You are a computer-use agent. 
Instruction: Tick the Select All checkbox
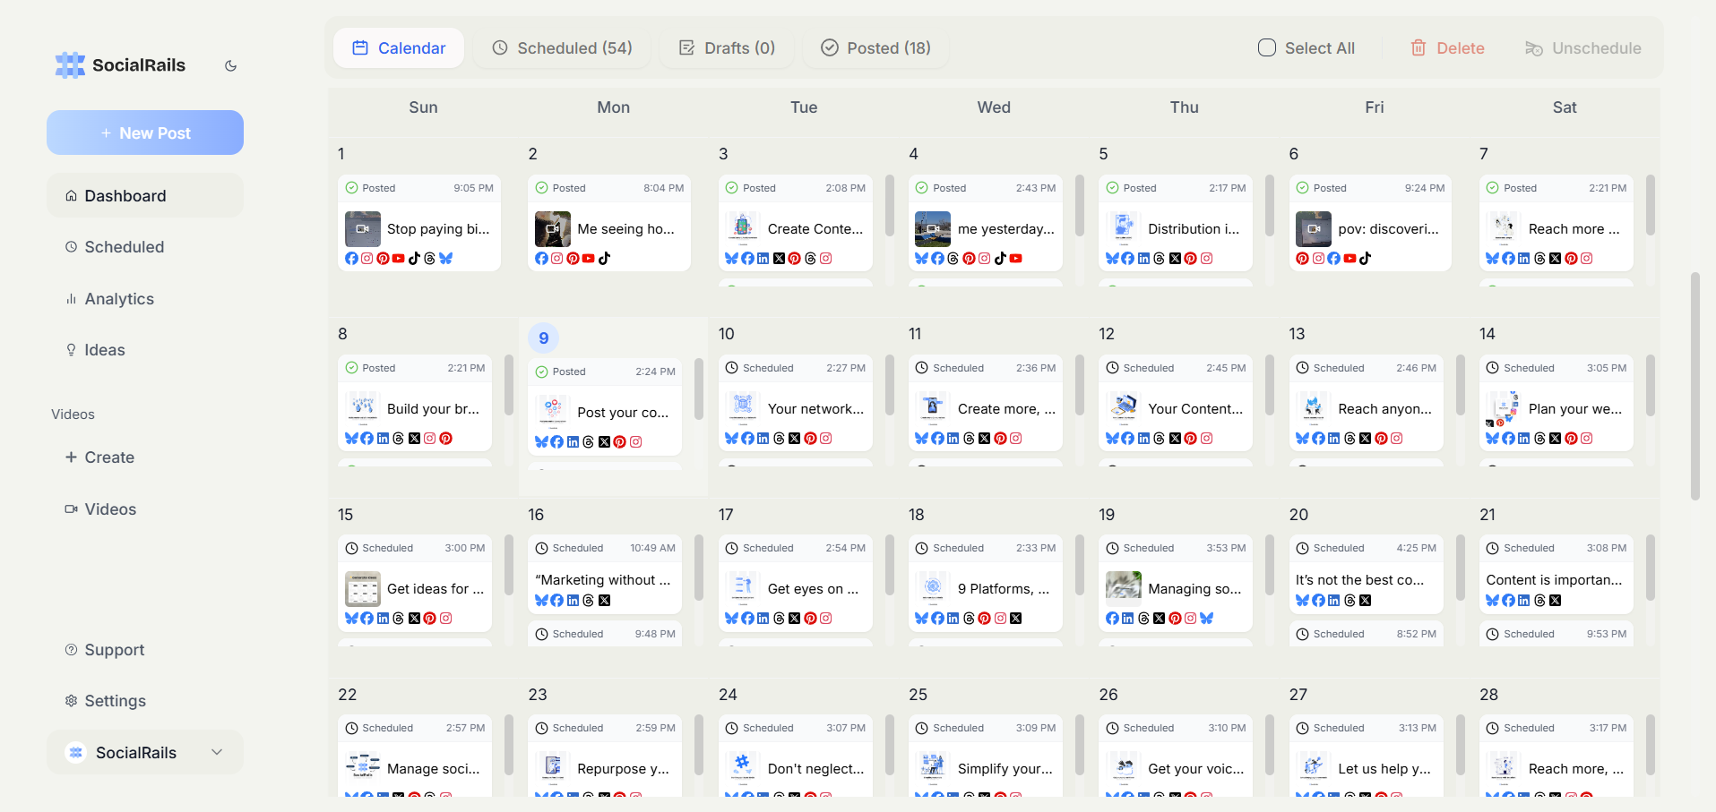[1266, 47]
